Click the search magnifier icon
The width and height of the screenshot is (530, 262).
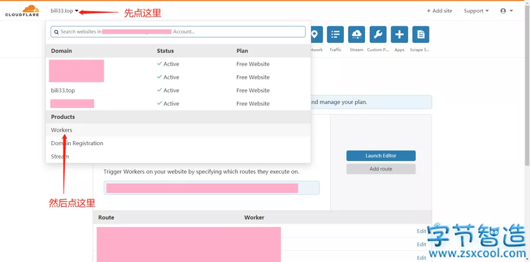pos(57,32)
